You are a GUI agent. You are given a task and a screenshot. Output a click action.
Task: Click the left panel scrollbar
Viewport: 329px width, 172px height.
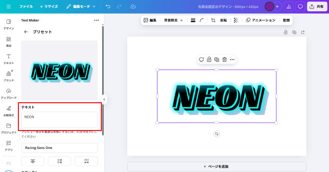[x=103, y=80]
